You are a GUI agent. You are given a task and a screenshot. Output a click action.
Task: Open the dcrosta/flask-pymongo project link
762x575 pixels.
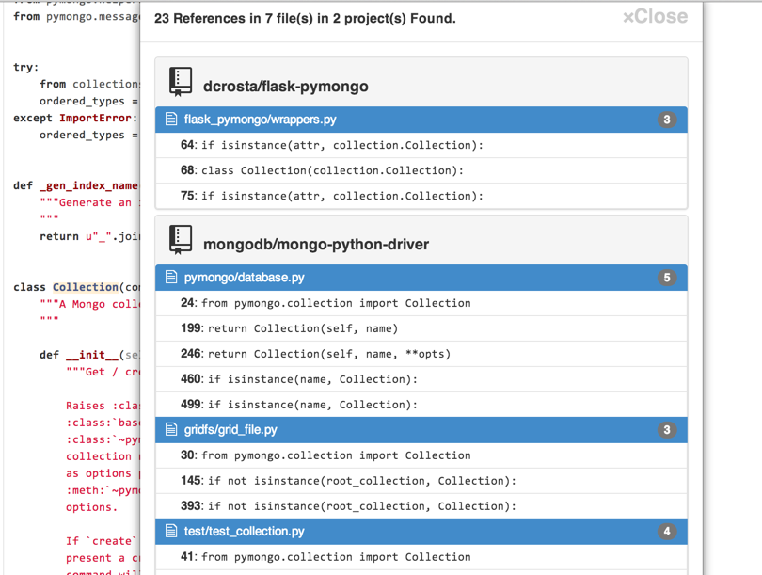[285, 87]
